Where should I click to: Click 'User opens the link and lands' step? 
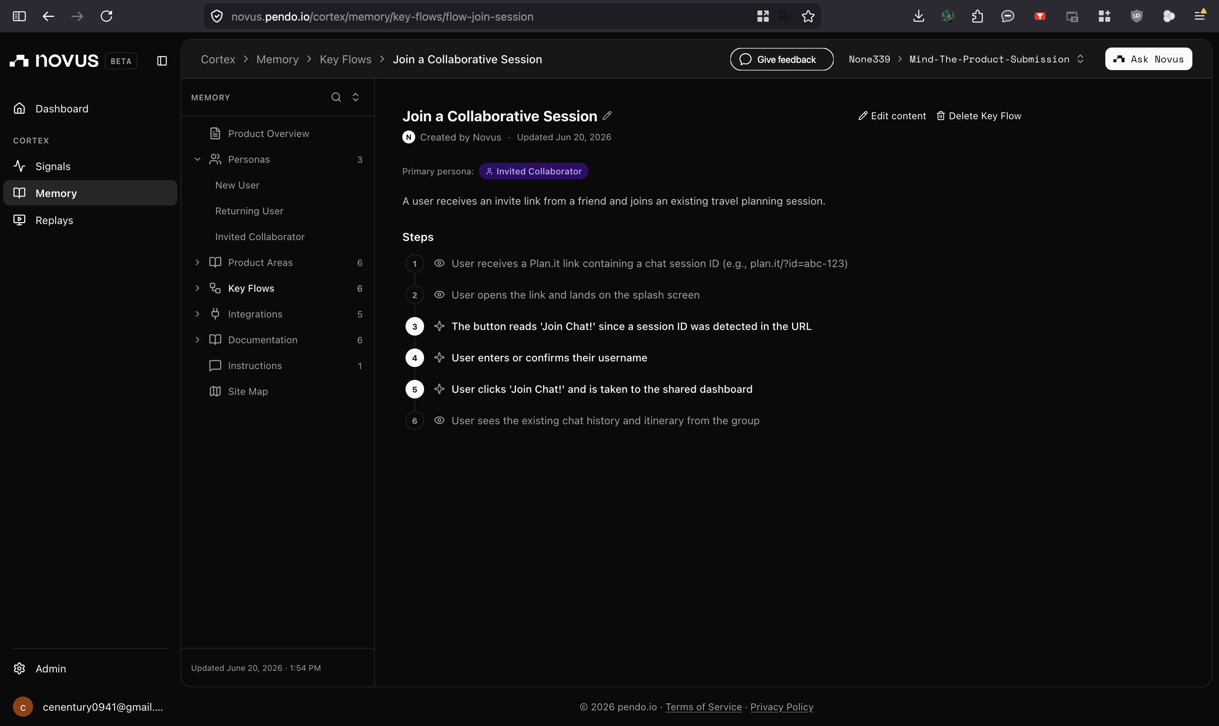pyautogui.click(x=576, y=295)
